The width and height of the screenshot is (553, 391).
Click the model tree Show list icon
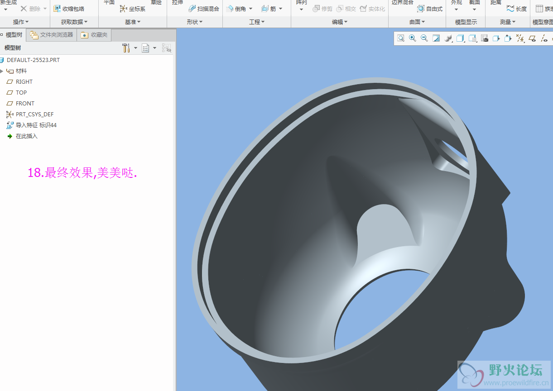[145, 48]
